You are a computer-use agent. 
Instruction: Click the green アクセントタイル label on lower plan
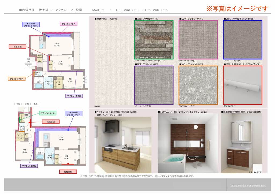pyautogui.click(x=48, y=113)
